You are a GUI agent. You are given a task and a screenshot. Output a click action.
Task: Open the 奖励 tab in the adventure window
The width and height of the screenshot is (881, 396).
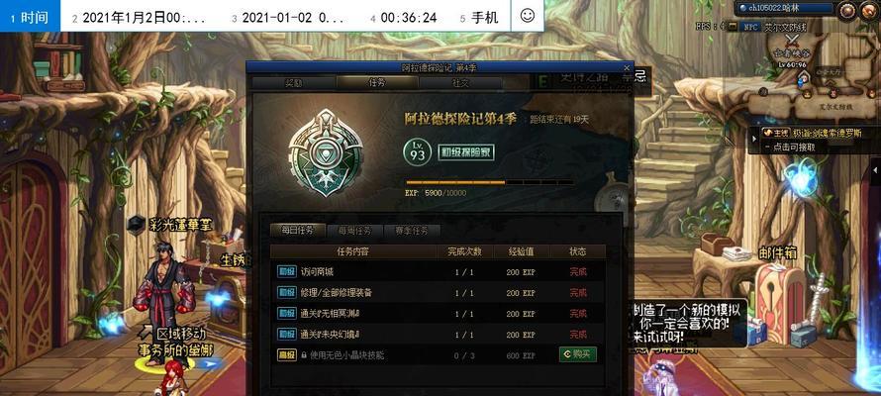(x=293, y=82)
